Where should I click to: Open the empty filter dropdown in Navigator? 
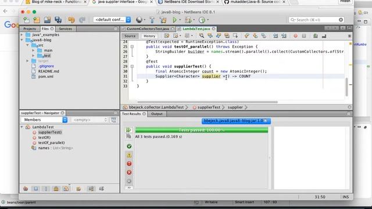[90, 120]
